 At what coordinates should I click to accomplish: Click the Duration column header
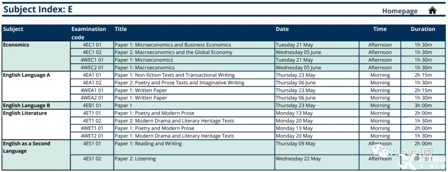[423, 29]
